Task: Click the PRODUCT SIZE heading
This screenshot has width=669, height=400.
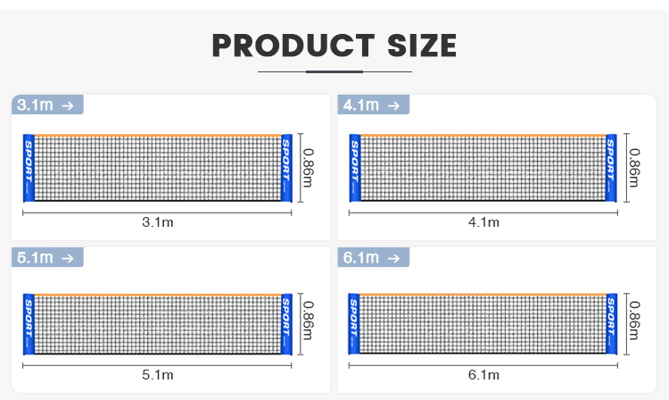Action: [334, 46]
